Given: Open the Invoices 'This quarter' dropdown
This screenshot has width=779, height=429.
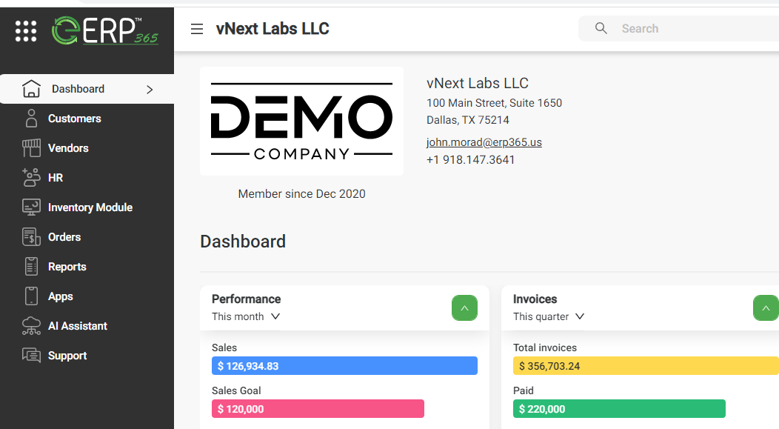Looking at the screenshot, I should click(549, 316).
